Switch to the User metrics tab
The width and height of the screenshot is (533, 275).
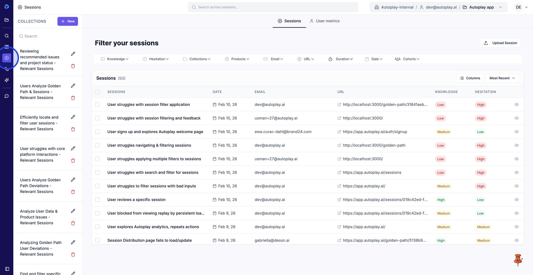[324, 21]
